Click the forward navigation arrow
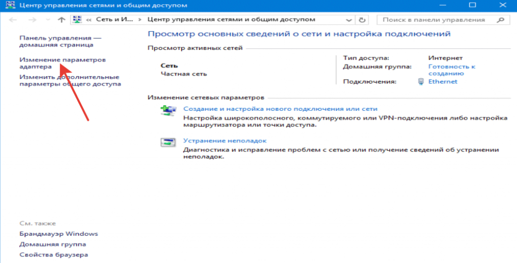The image size is (517, 263). click(x=32, y=20)
